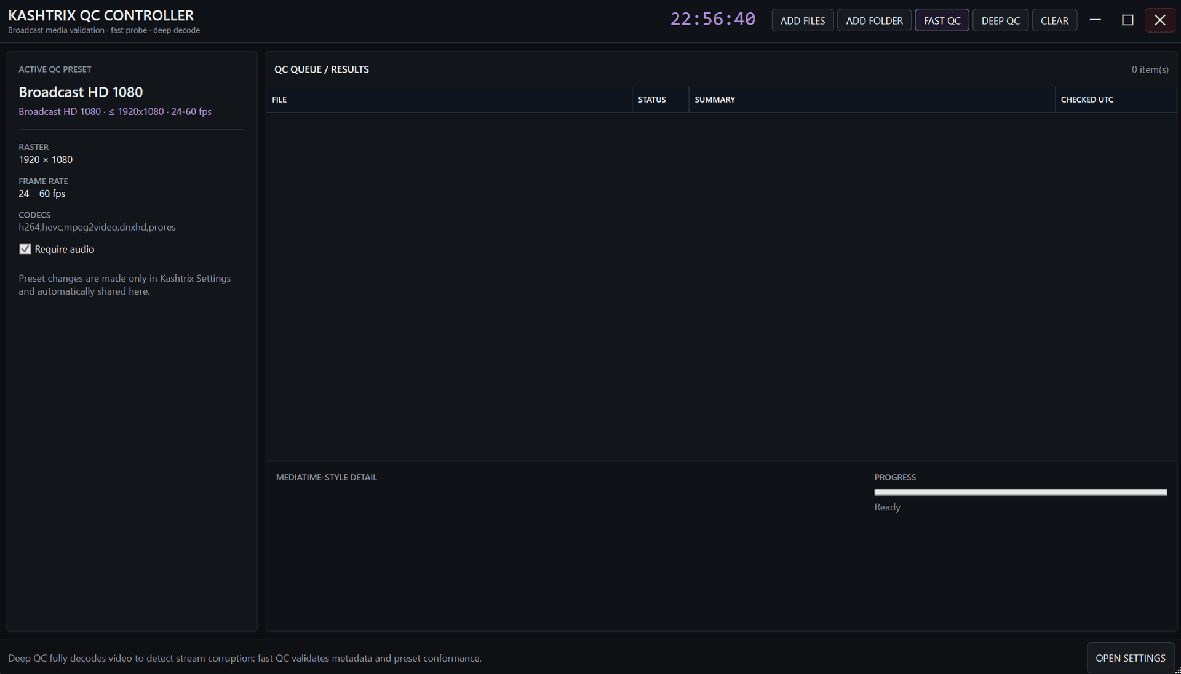1181x674 pixels.
Task: Click the 22:56:40 clock display
Action: coord(712,19)
